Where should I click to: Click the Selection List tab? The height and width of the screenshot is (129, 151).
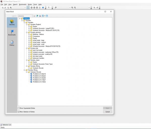[6, 125]
